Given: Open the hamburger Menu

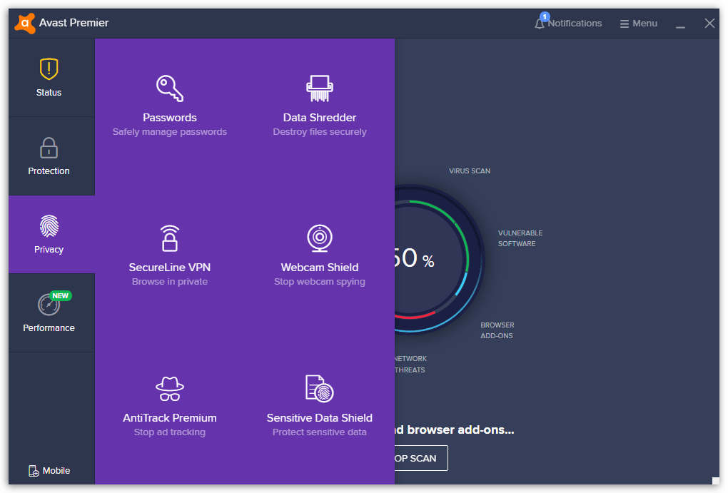Looking at the screenshot, I should tap(638, 24).
